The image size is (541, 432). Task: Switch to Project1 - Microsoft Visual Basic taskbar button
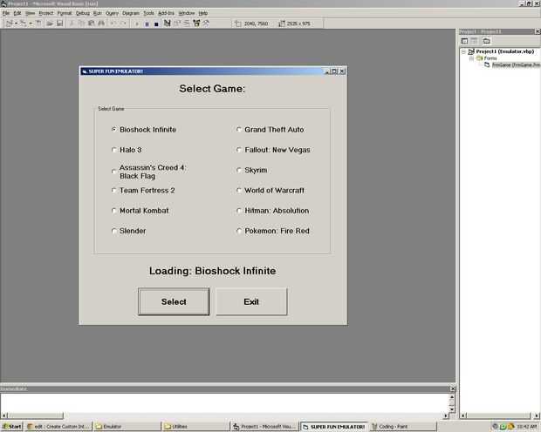264,427
